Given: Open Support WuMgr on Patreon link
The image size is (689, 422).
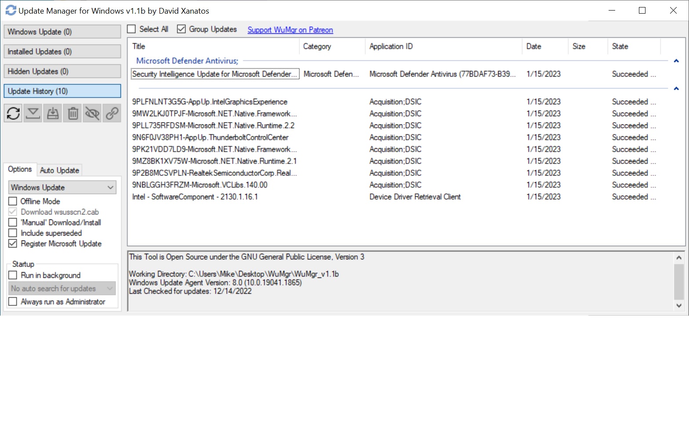Looking at the screenshot, I should tap(290, 30).
